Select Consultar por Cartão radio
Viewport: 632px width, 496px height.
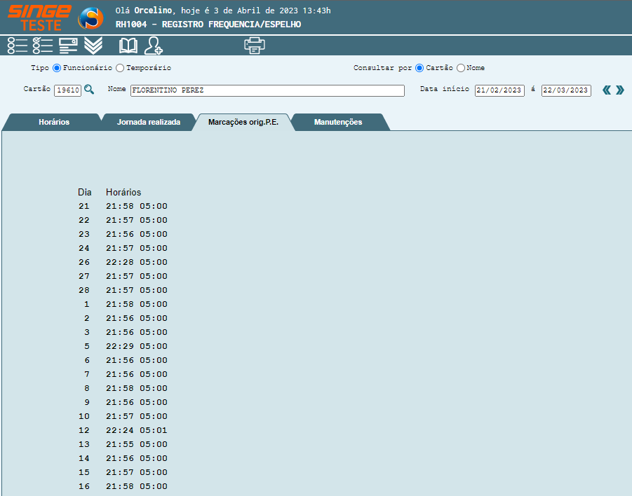point(419,68)
